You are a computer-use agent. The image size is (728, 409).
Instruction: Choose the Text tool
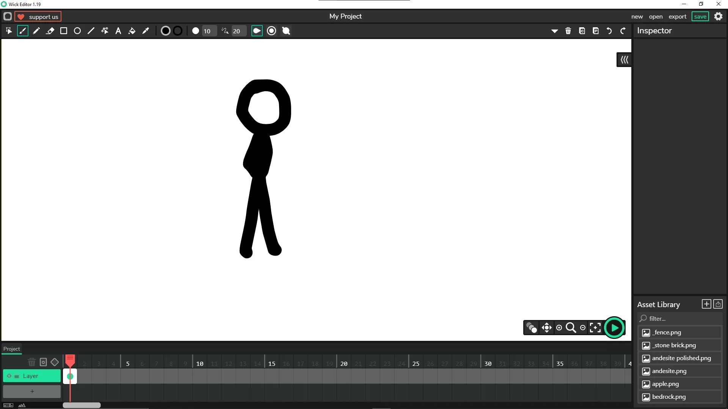coord(118,31)
